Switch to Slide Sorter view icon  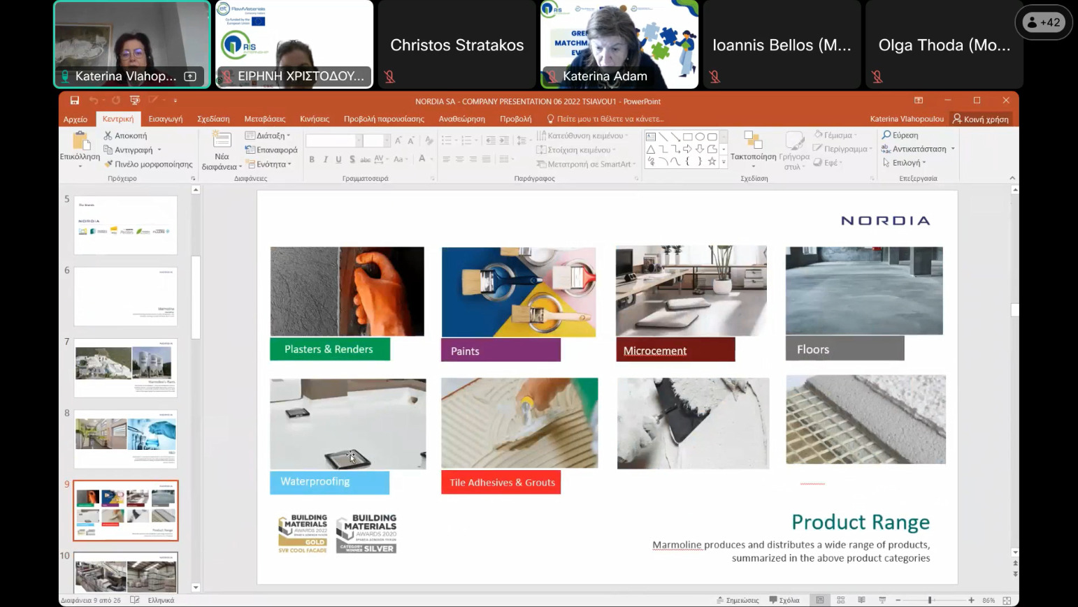tap(841, 600)
